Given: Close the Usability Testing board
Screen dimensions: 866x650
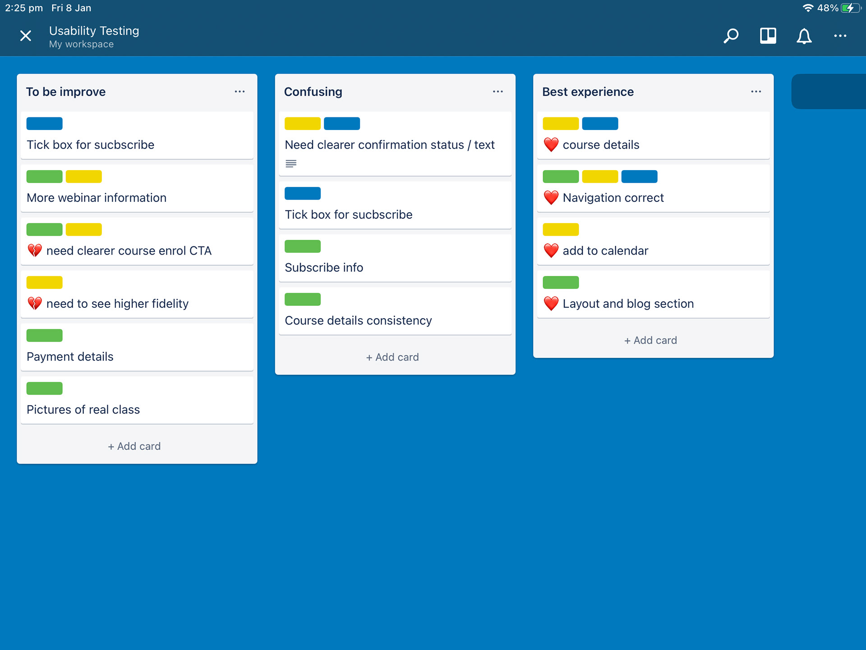Looking at the screenshot, I should 26,36.
